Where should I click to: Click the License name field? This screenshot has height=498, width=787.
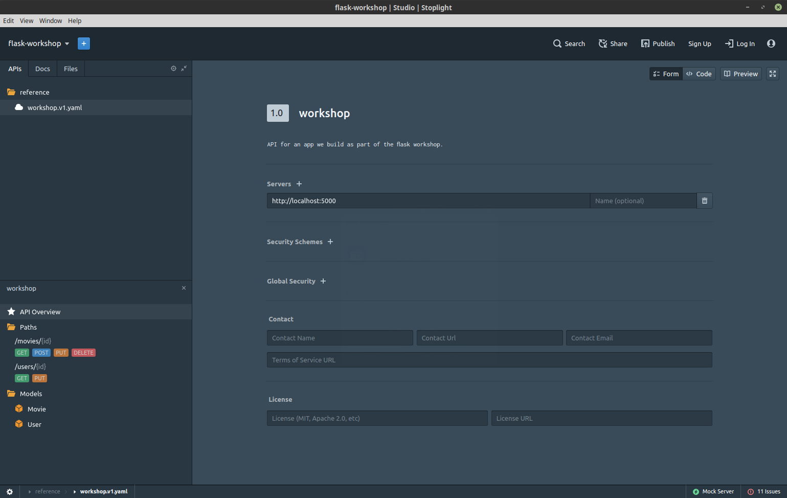[x=377, y=418]
